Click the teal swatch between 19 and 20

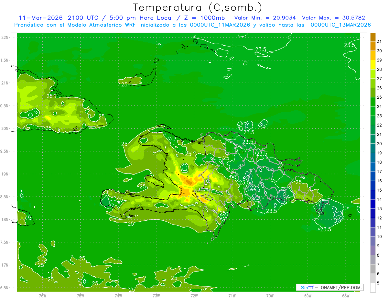click(373, 149)
